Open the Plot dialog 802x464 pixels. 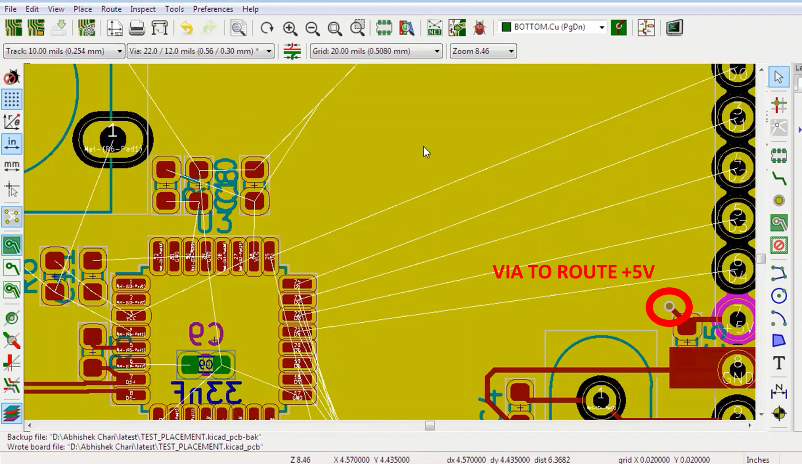point(160,28)
